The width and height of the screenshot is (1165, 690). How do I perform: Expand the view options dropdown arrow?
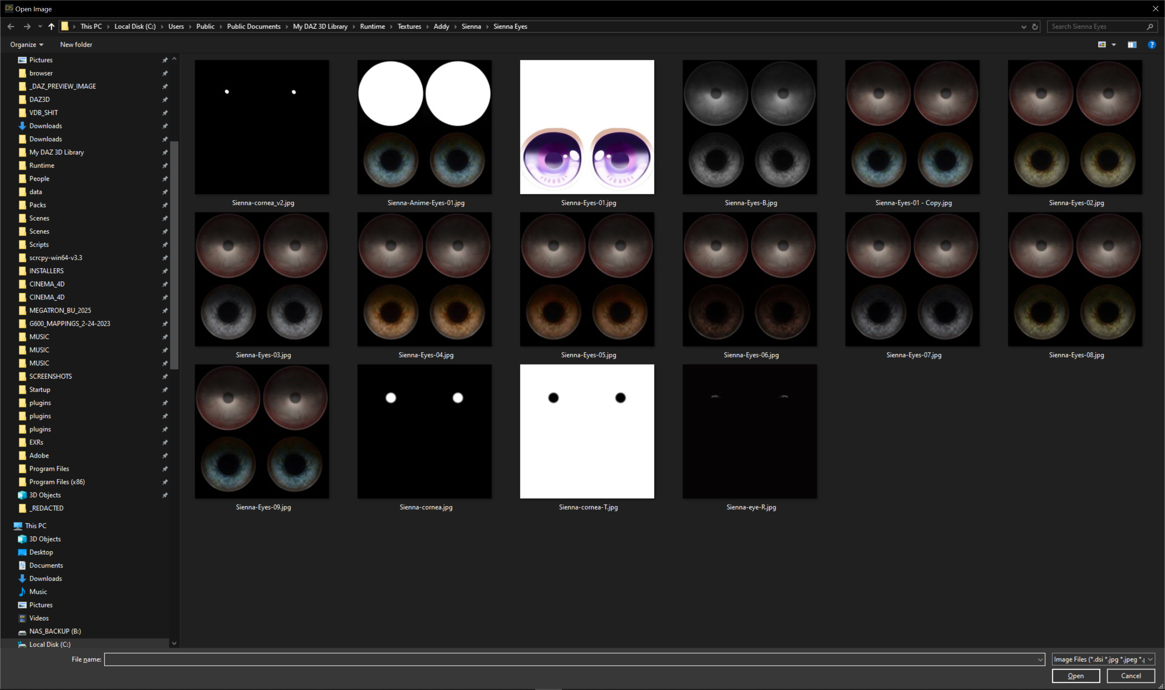point(1114,45)
